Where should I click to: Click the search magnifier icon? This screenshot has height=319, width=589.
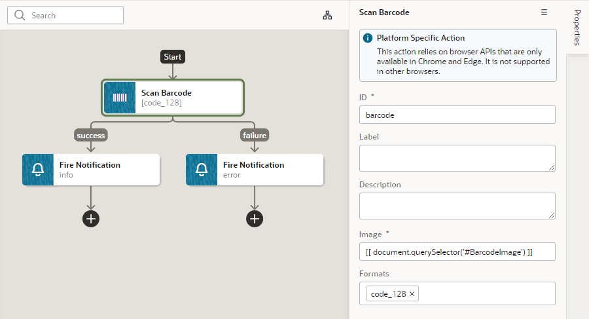point(20,15)
